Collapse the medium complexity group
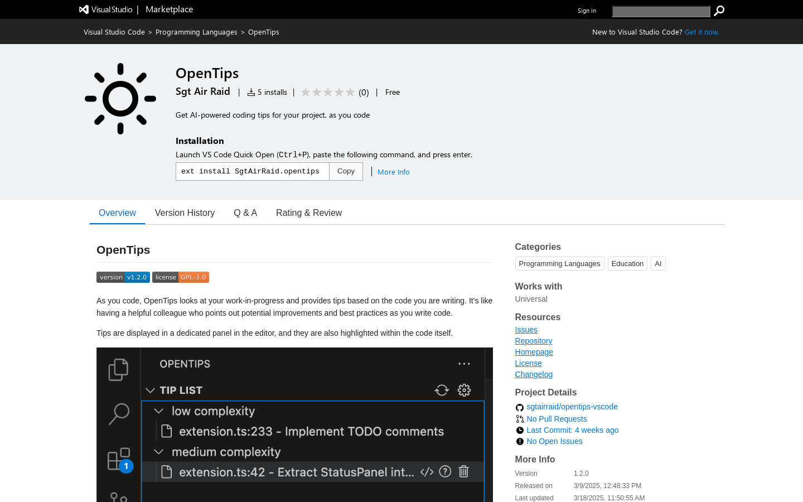This screenshot has height=502, width=803. click(159, 452)
